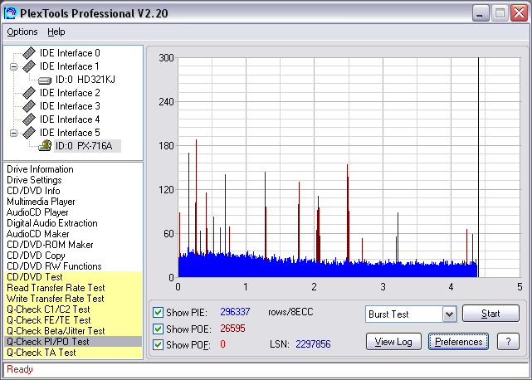The image size is (532, 380).
Task: Open Drive Settings
Action: (x=34, y=180)
